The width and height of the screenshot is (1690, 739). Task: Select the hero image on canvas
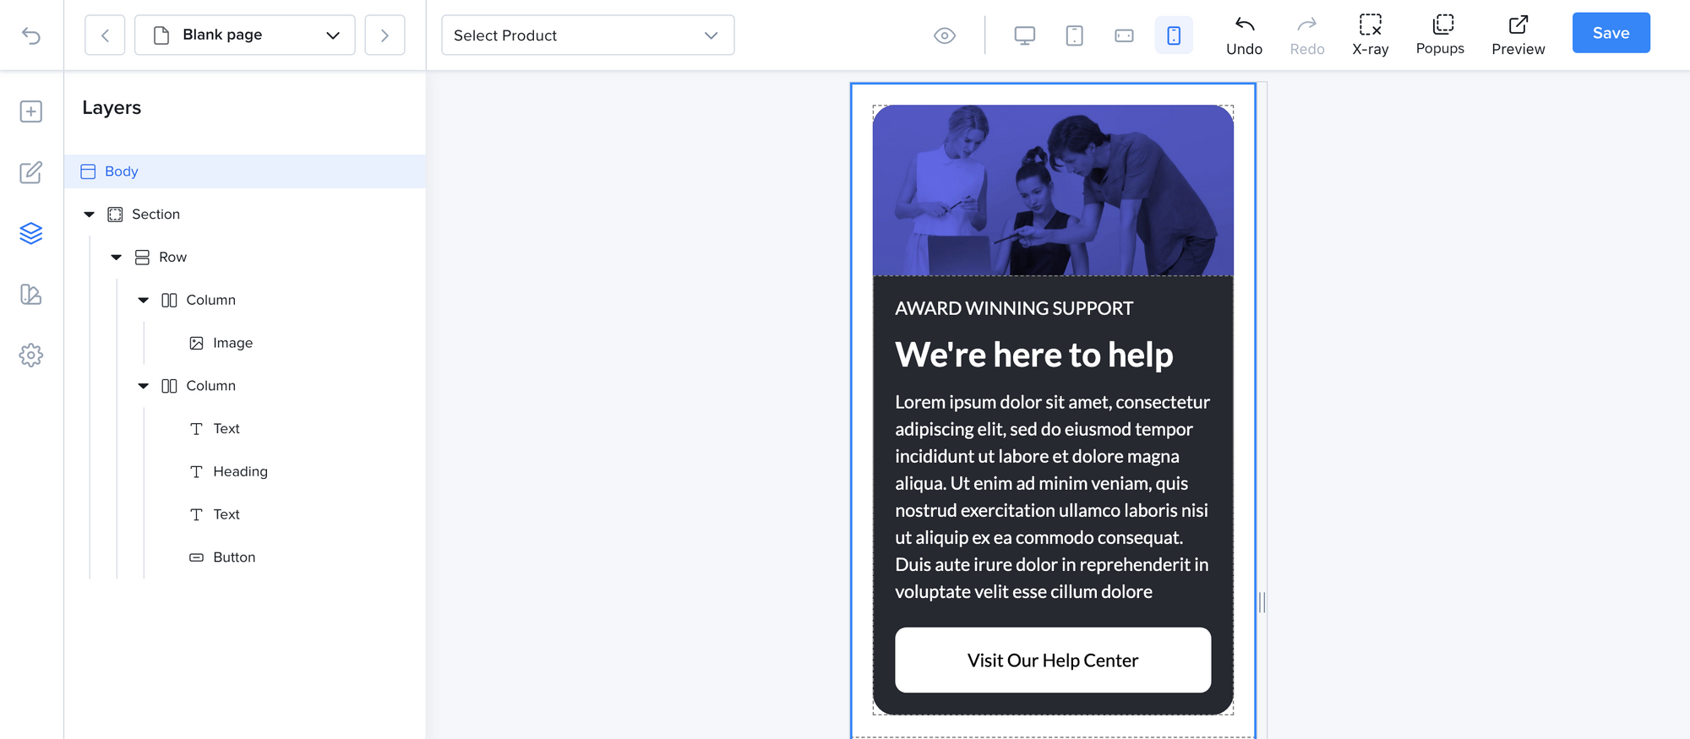(x=1053, y=190)
